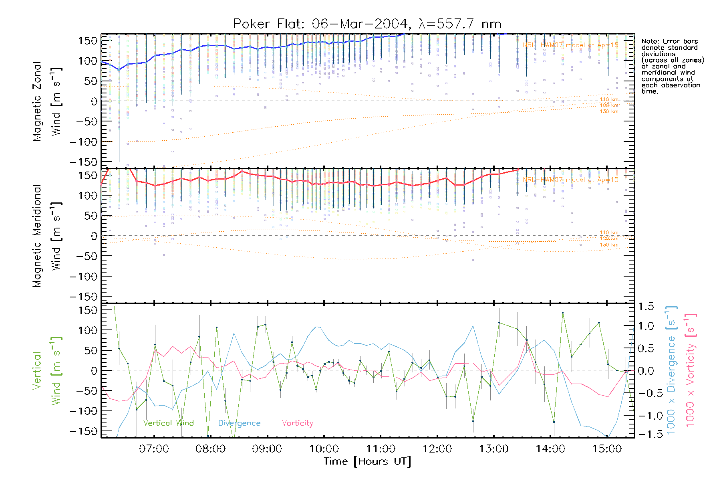Select the blue 'Divergence' legend label
This screenshot has height=481, width=721.
click(x=239, y=423)
